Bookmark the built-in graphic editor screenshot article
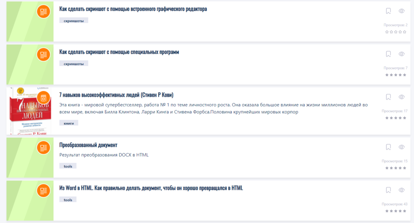The image size is (414, 223). (x=388, y=11)
